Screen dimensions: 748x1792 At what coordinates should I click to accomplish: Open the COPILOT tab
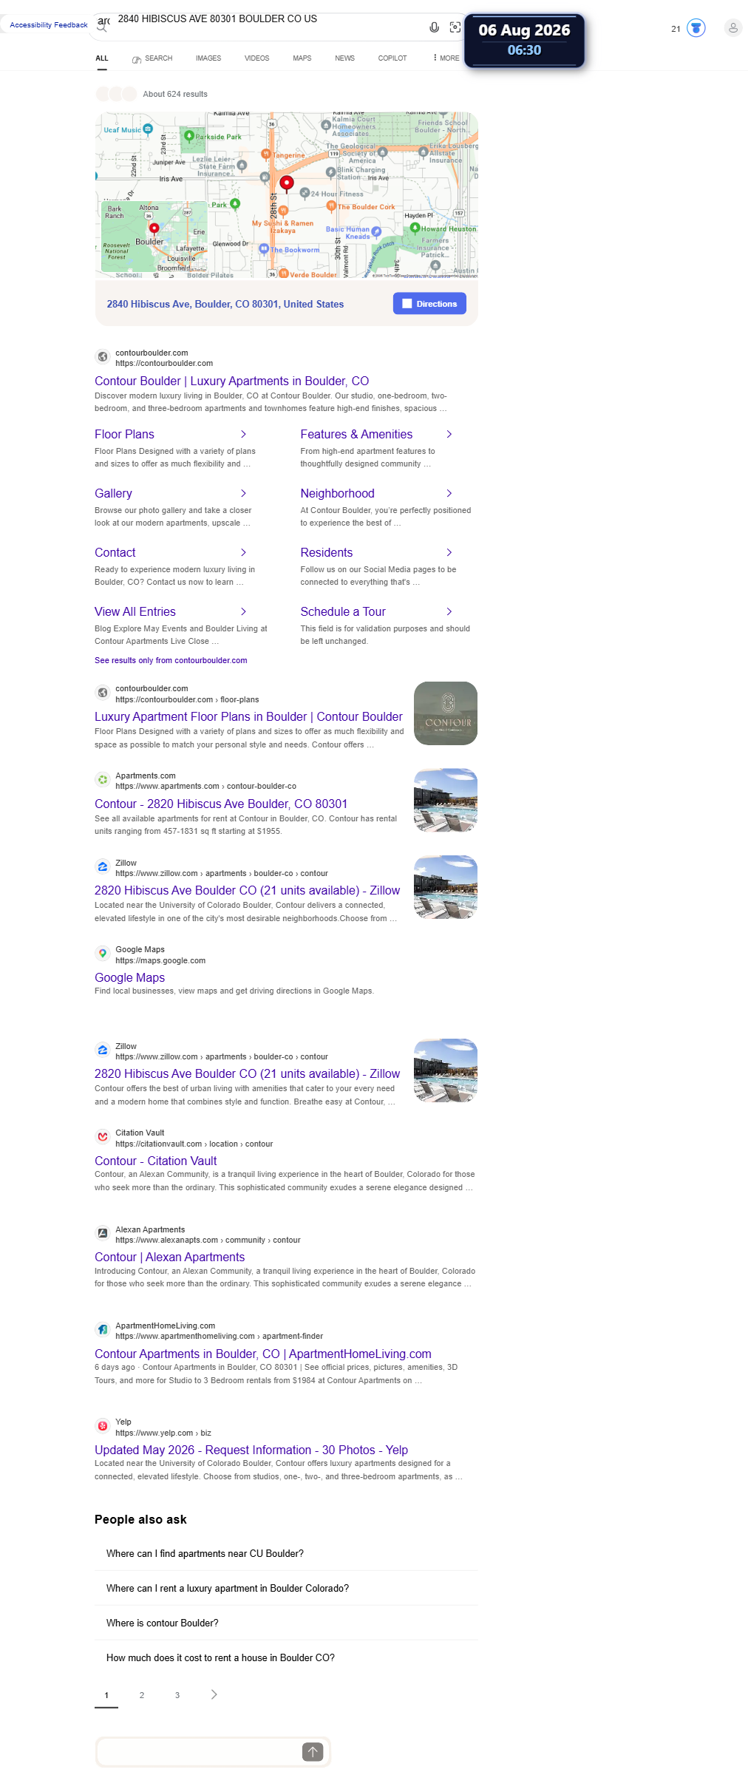tap(392, 58)
